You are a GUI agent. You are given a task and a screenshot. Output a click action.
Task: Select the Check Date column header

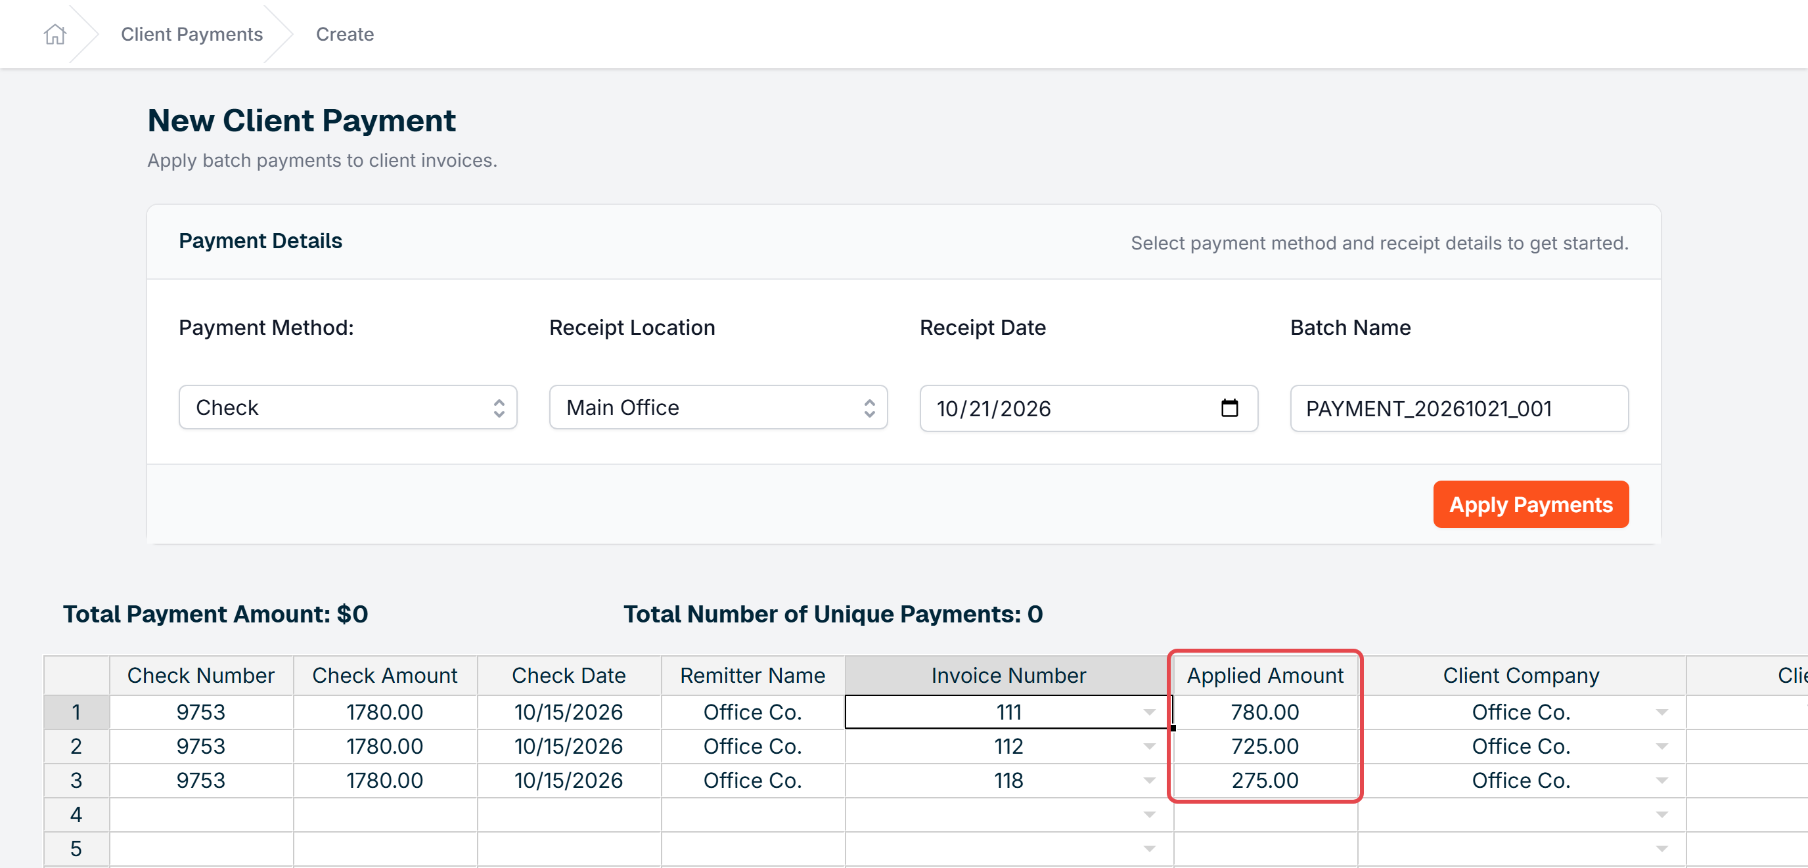(x=569, y=675)
